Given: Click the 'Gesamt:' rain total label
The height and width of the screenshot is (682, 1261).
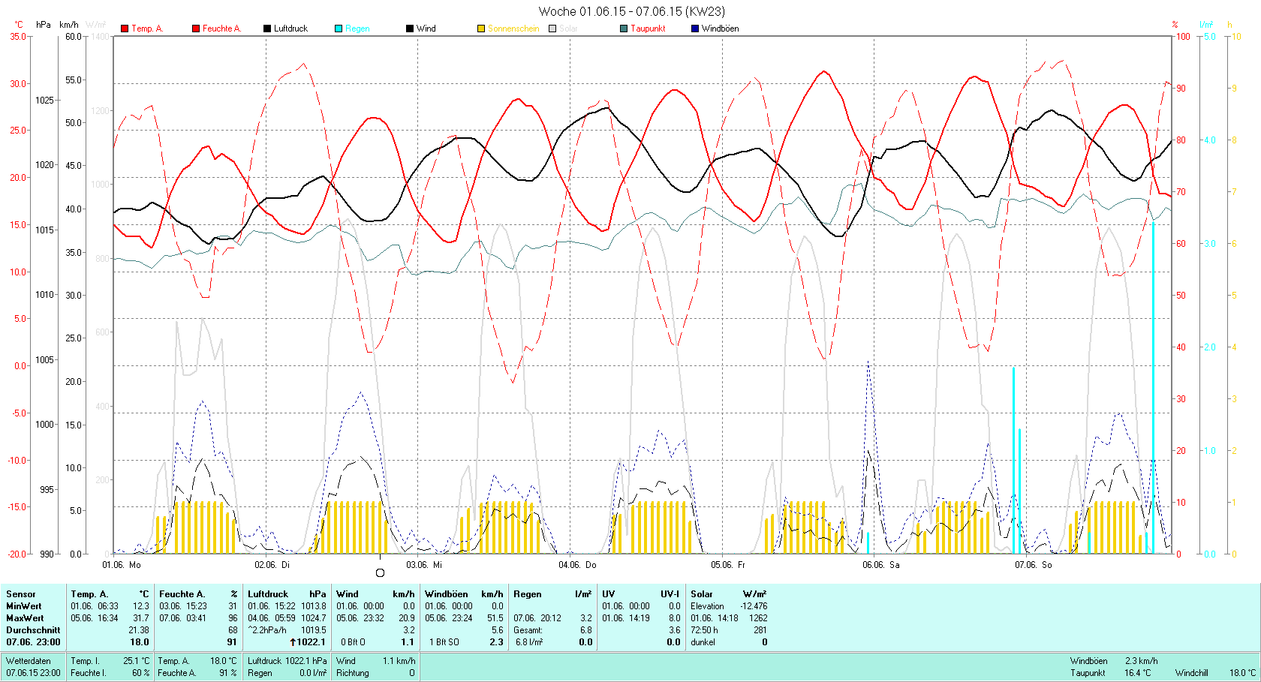Looking at the screenshot, I should pos(528,630).
